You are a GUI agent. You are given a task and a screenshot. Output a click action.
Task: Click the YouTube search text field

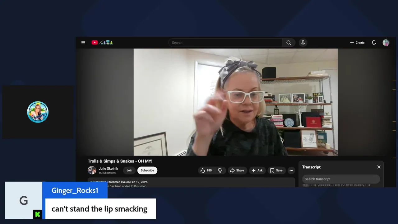click(225, 43)
